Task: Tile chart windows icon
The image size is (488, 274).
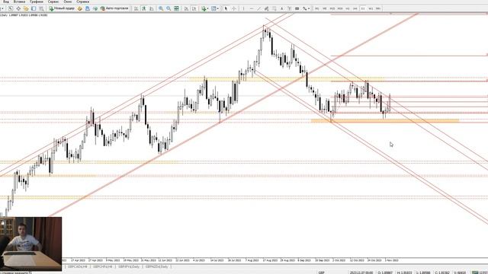Action: coord(176,8)
